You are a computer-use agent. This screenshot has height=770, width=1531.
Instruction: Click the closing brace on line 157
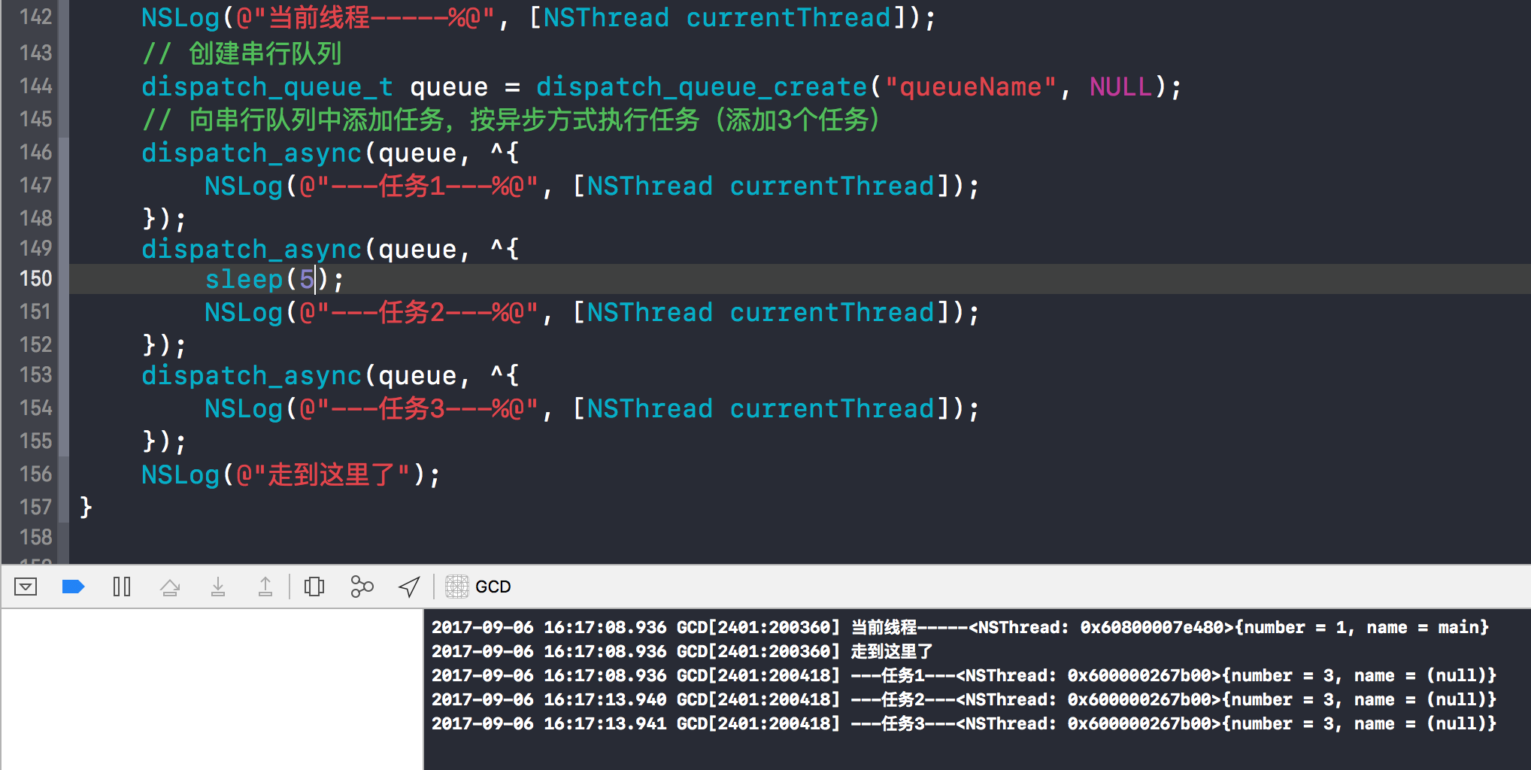coord(86,508)
